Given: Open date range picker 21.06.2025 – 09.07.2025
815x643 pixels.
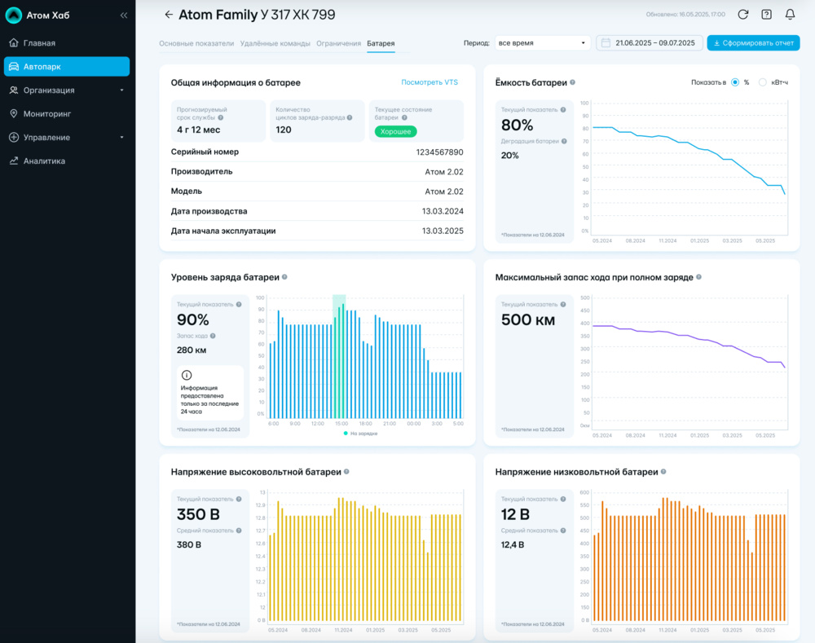Looking at the screenshot, I should [649, 43].
